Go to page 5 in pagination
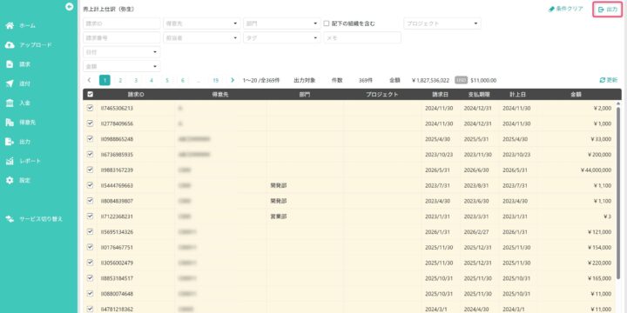627x313 pixels. coord(167,80)
